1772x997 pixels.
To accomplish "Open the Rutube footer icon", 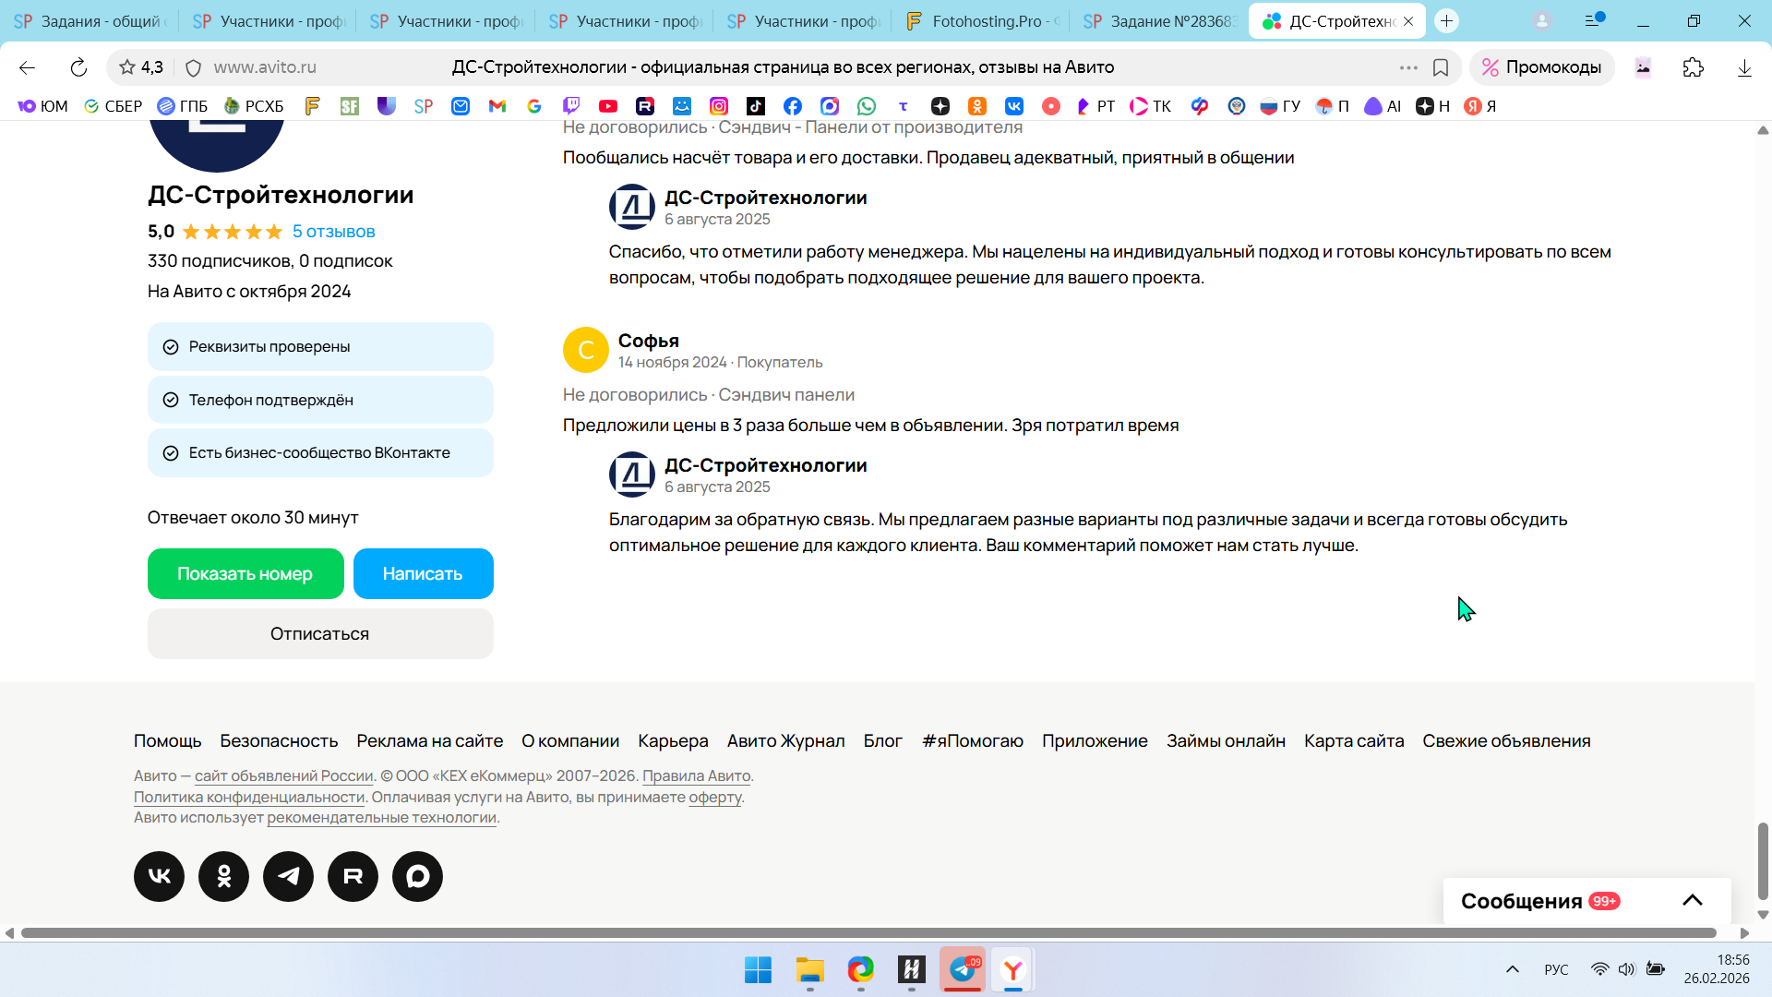I will click(x=353, y=876).
